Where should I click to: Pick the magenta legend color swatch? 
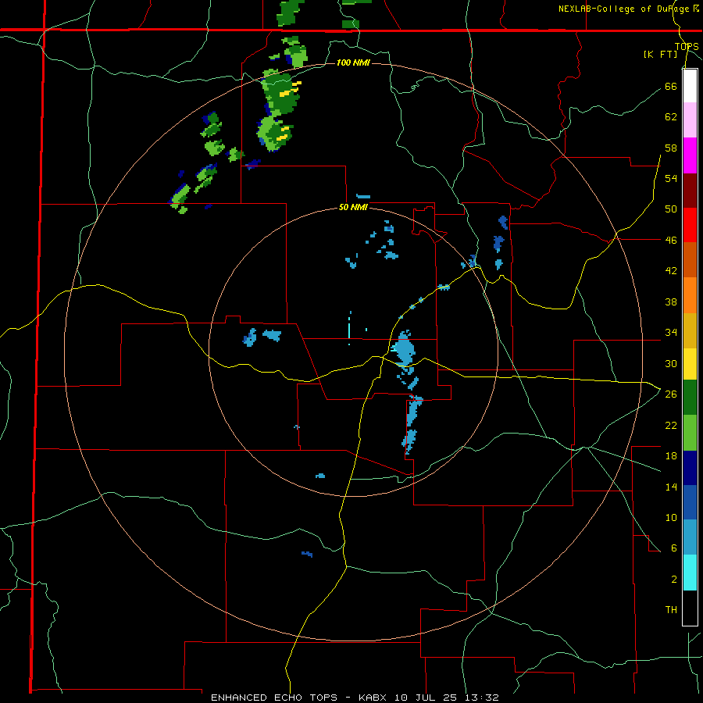click(x=690, y=155)
